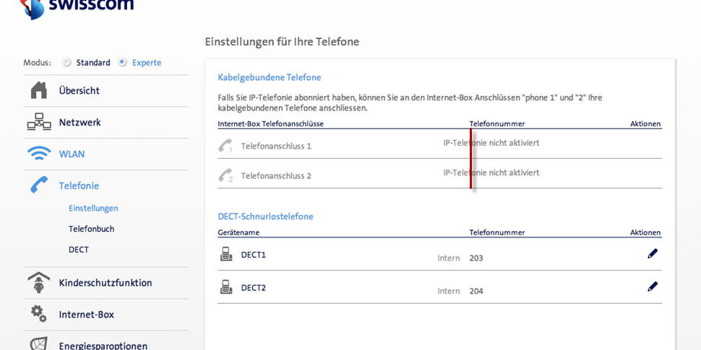The height and width of the screenshot is (350, 701).
Task: Open the Einstellungen submenu item
Action: click(93, 208)
